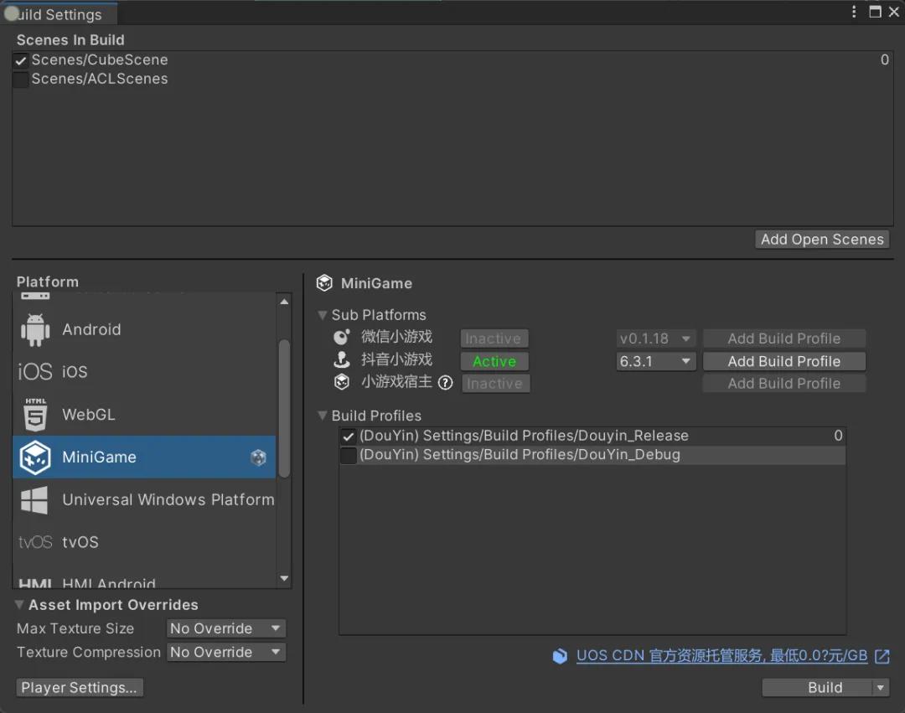Enable the Scenes/ACLScenes checkbox
This screenshot has height=713, width=905.
pos(21,80)
